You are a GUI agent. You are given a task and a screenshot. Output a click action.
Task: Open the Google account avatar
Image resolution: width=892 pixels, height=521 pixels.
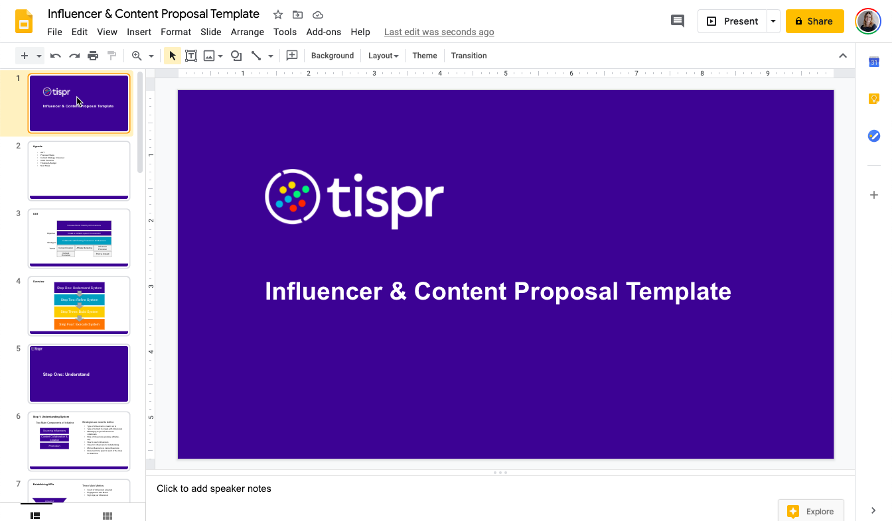868,21
